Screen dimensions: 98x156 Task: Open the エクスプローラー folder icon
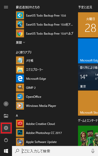[x=20, y=69]
